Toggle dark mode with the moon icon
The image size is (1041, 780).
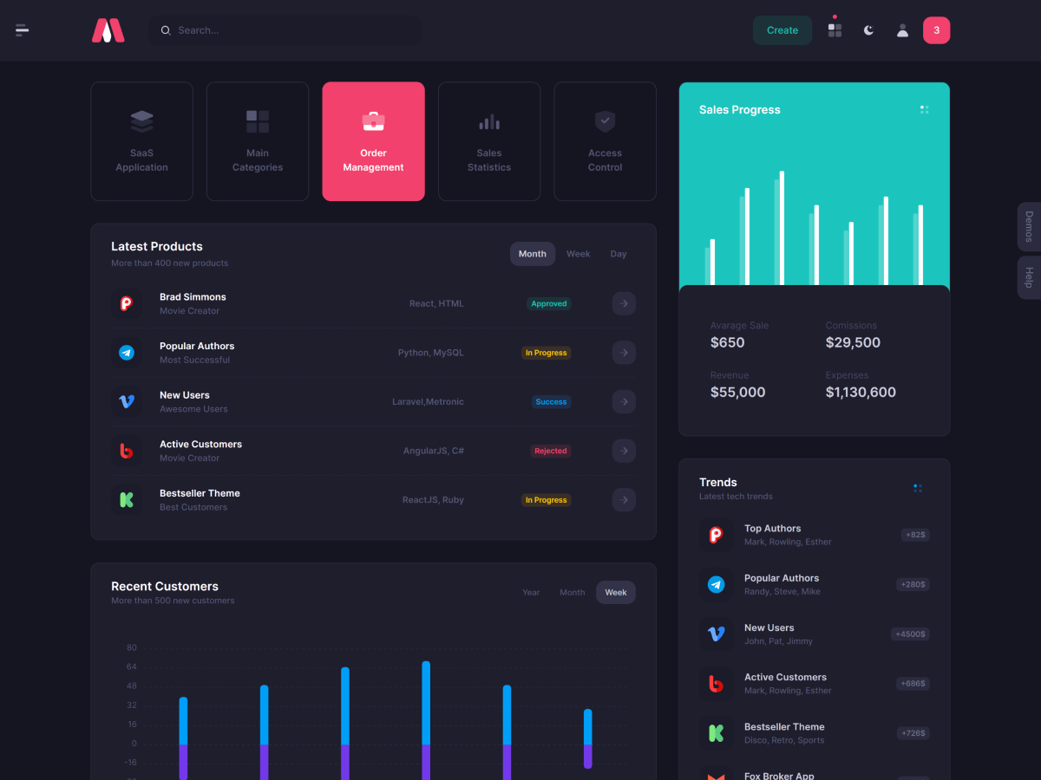(868, 29)
